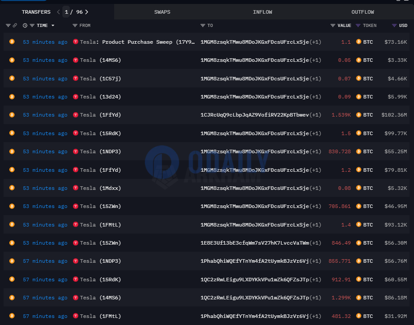Image resolution: width=414 pixels, height=325 pixels.
Task: Open recipient address 1CJRcUqQ9cLbpJqAZ9VofiRV22KpBTbwev
Action: click(x=254, y=115)
